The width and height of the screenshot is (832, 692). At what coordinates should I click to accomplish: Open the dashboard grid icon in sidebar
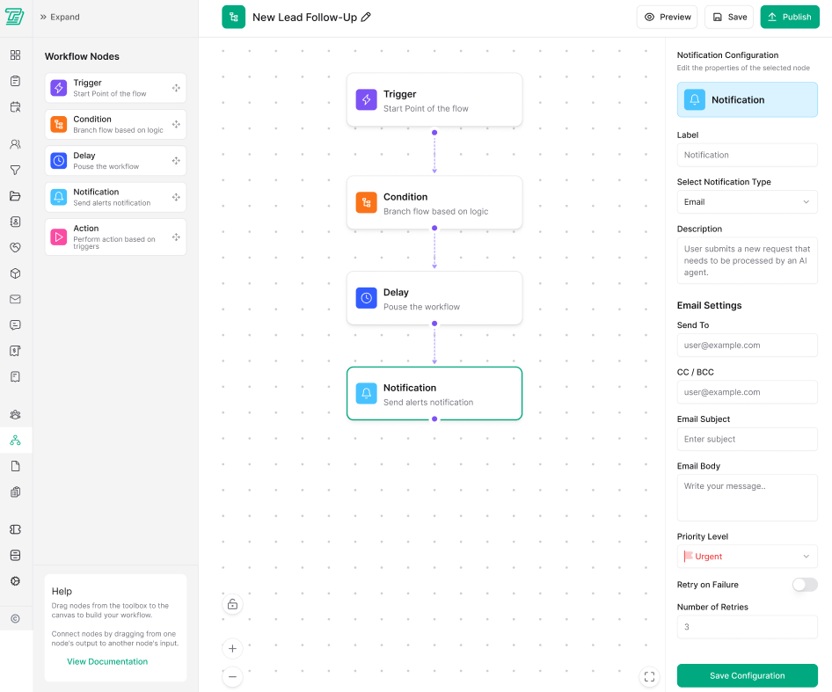pyautogui.click(x=15, y=55)
